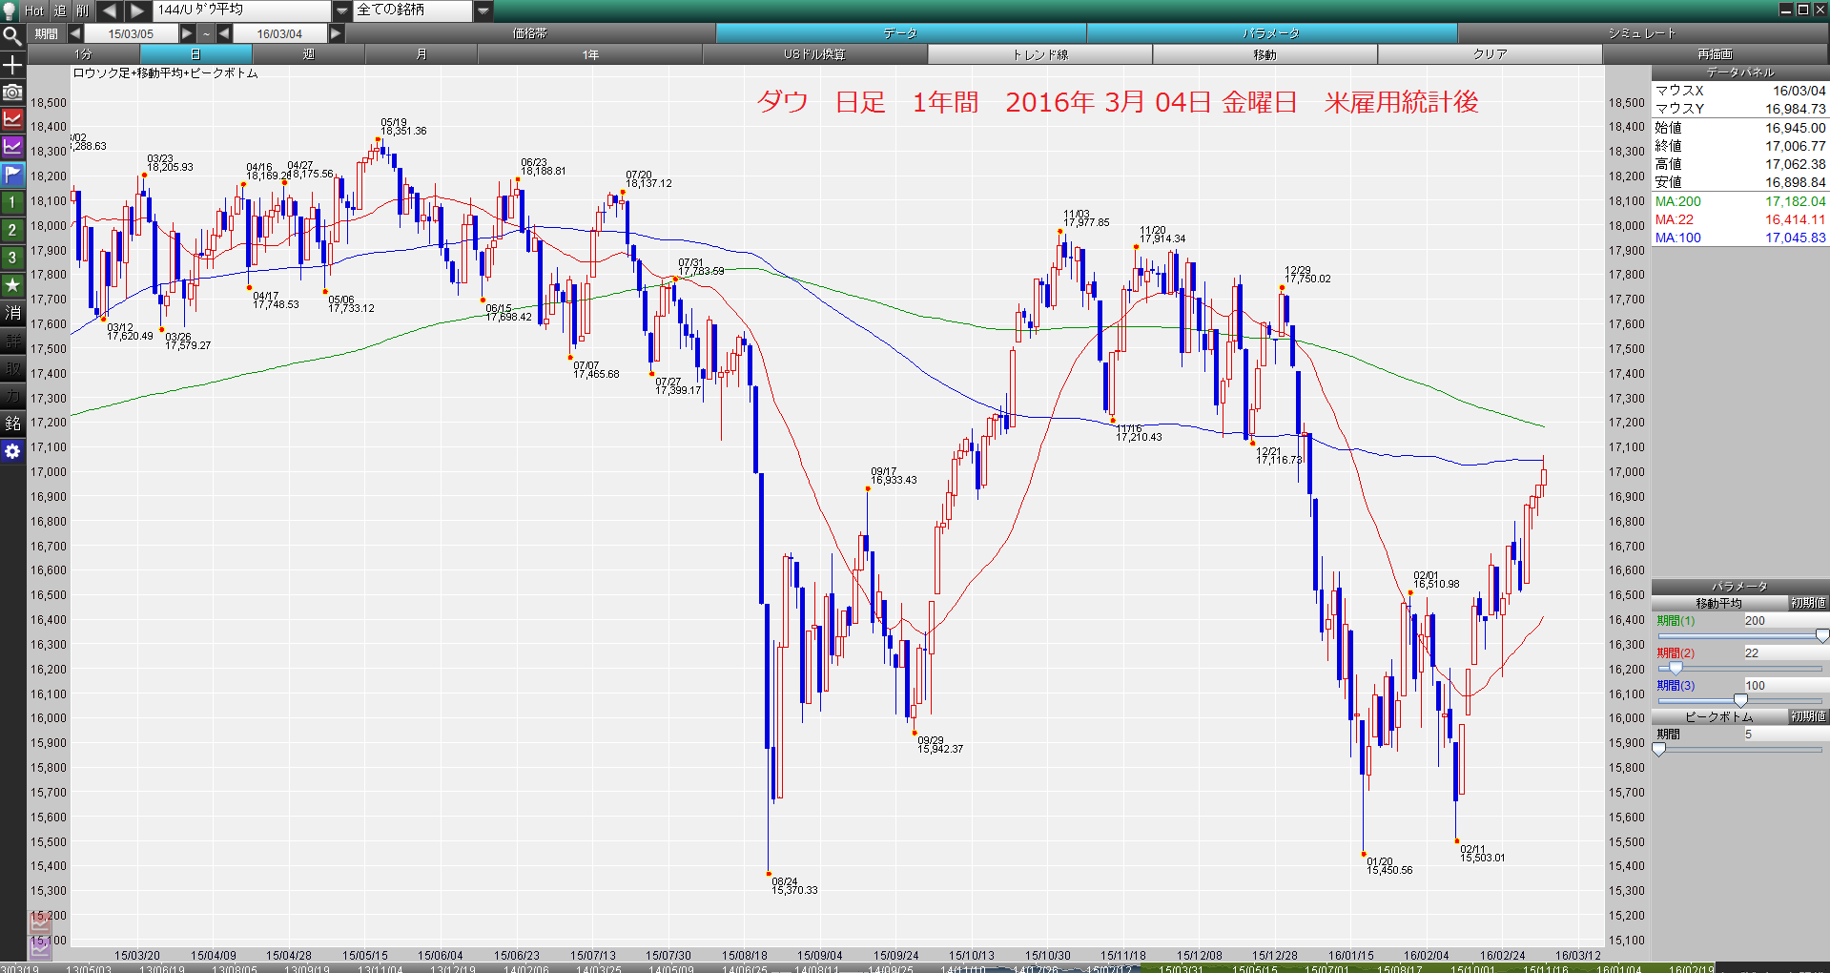Click the Hot button

point(34,10)
